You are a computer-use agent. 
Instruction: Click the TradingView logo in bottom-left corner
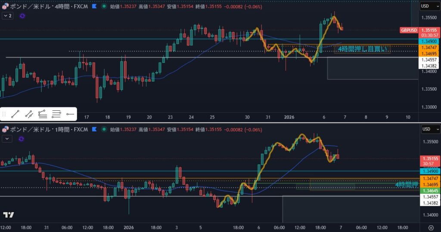[8, 214]
